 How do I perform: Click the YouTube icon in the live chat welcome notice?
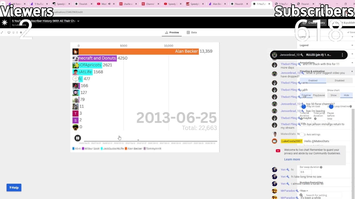pos(278,151)
